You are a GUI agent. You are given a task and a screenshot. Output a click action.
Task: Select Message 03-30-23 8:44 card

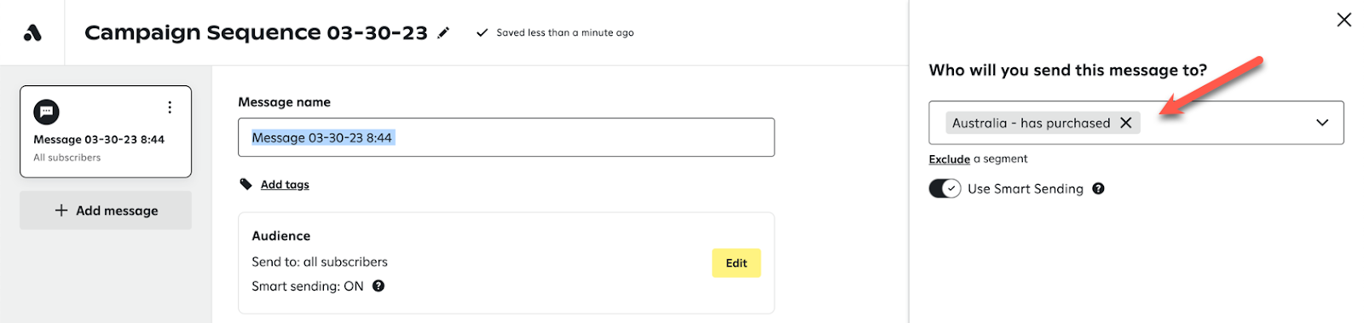(106, 131)
